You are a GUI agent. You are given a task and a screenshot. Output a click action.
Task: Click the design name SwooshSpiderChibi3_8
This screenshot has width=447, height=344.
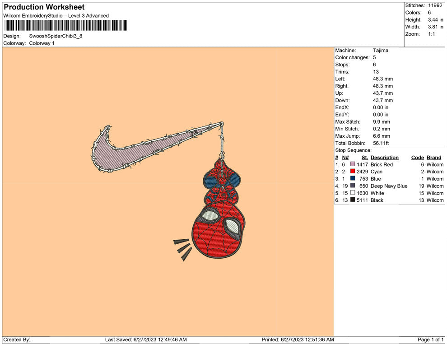pyautogui.click(x=56, y=36)
